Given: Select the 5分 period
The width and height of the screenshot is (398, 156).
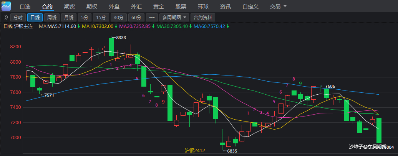Looking at the screenshot, I should coord(85,18).
